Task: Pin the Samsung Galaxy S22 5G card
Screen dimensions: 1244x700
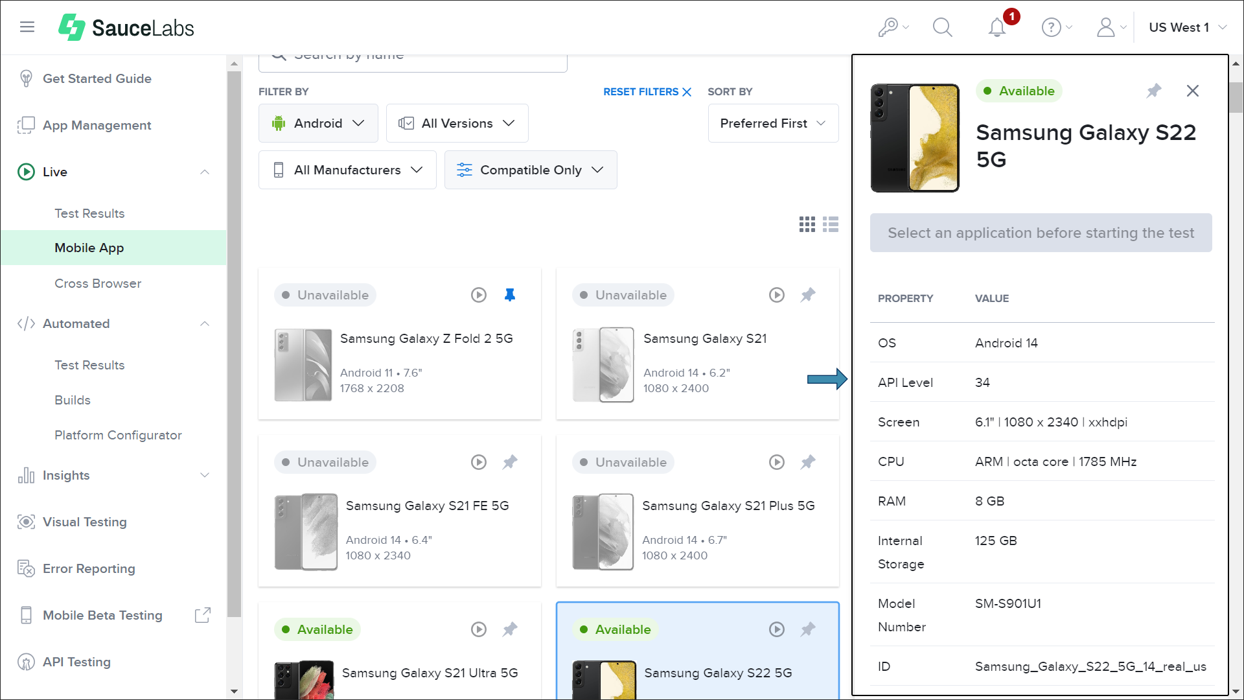Action: click(x=808, y=629)
